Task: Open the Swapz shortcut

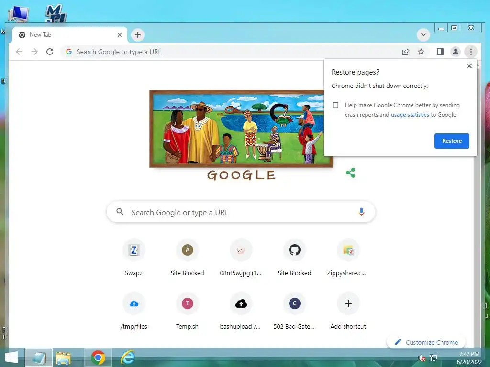Action: pyautogui.click(x=134, y=258)
